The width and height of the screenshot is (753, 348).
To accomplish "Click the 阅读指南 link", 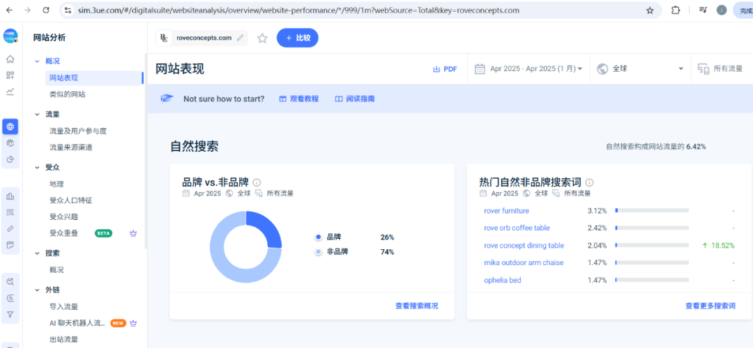I will (355, 100).
